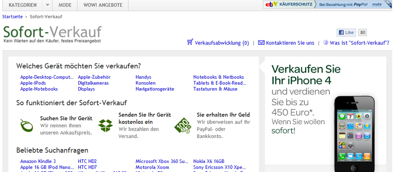
Task: Open Motorola Xoom search link
Action: click(x=152, y=167)
